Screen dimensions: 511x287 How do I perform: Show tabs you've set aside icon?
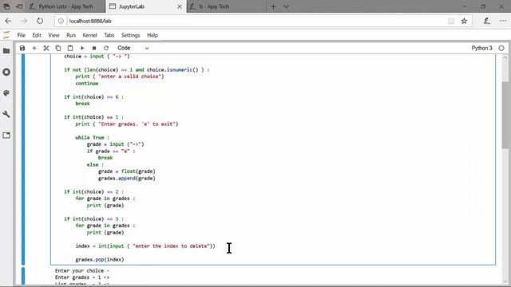tap(6, 6)
